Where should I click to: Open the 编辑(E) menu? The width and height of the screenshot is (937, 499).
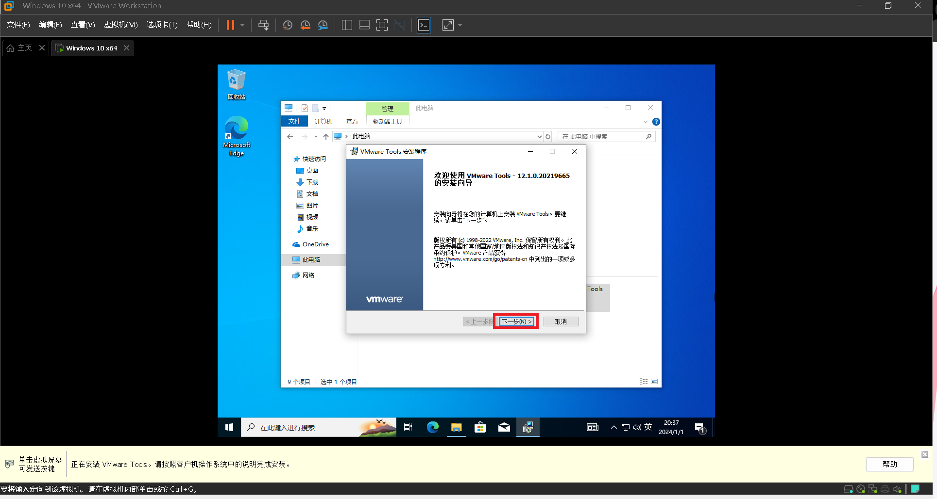51,25
